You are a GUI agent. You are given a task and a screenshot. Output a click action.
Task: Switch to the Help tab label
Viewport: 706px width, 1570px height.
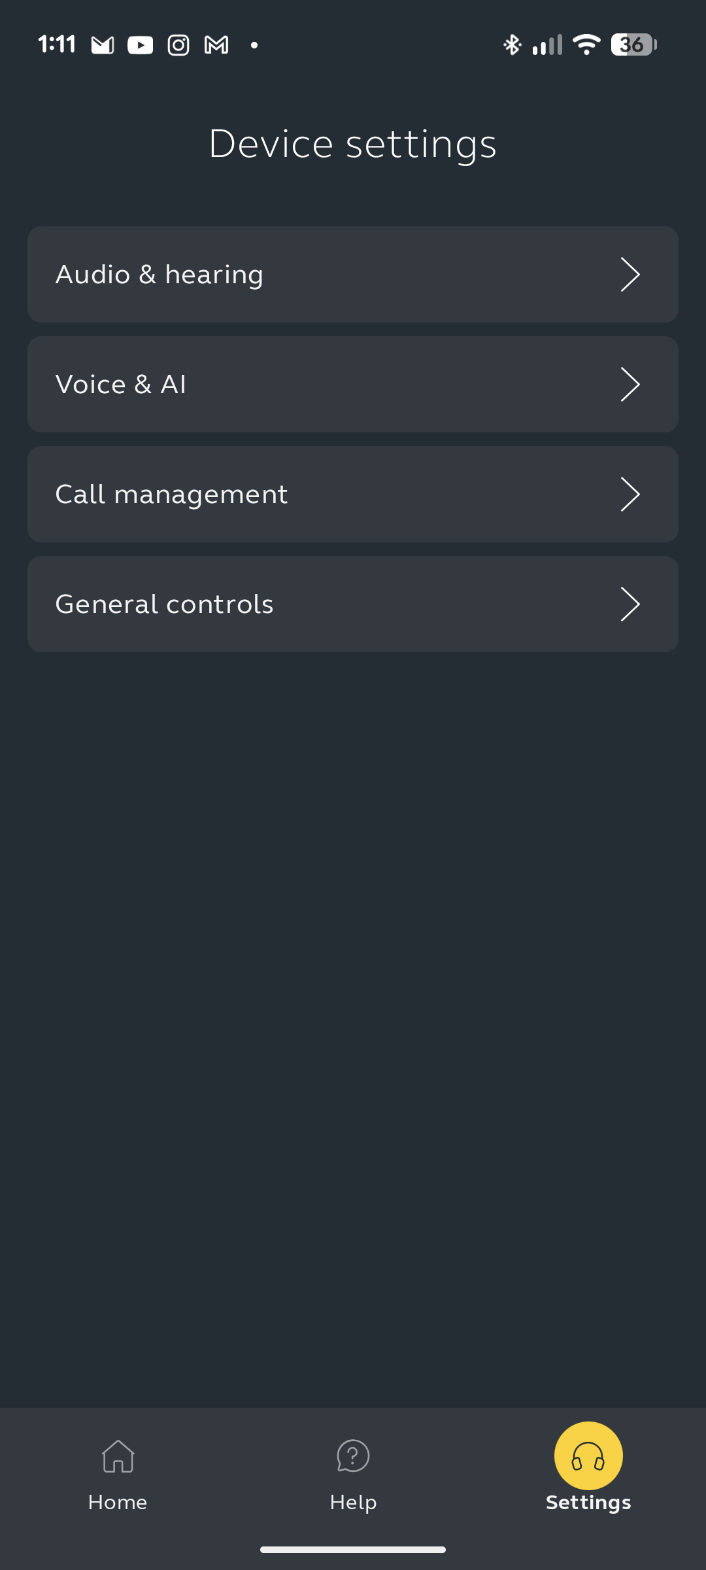[353, 1502]
